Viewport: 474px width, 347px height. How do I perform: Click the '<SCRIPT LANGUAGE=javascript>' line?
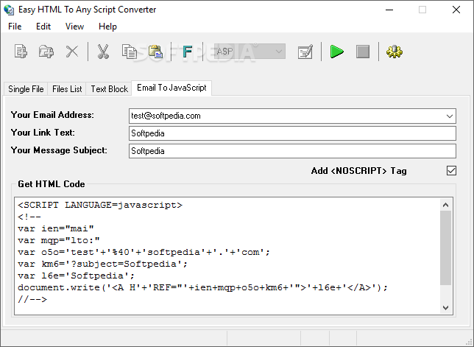[x=100, y=205]
